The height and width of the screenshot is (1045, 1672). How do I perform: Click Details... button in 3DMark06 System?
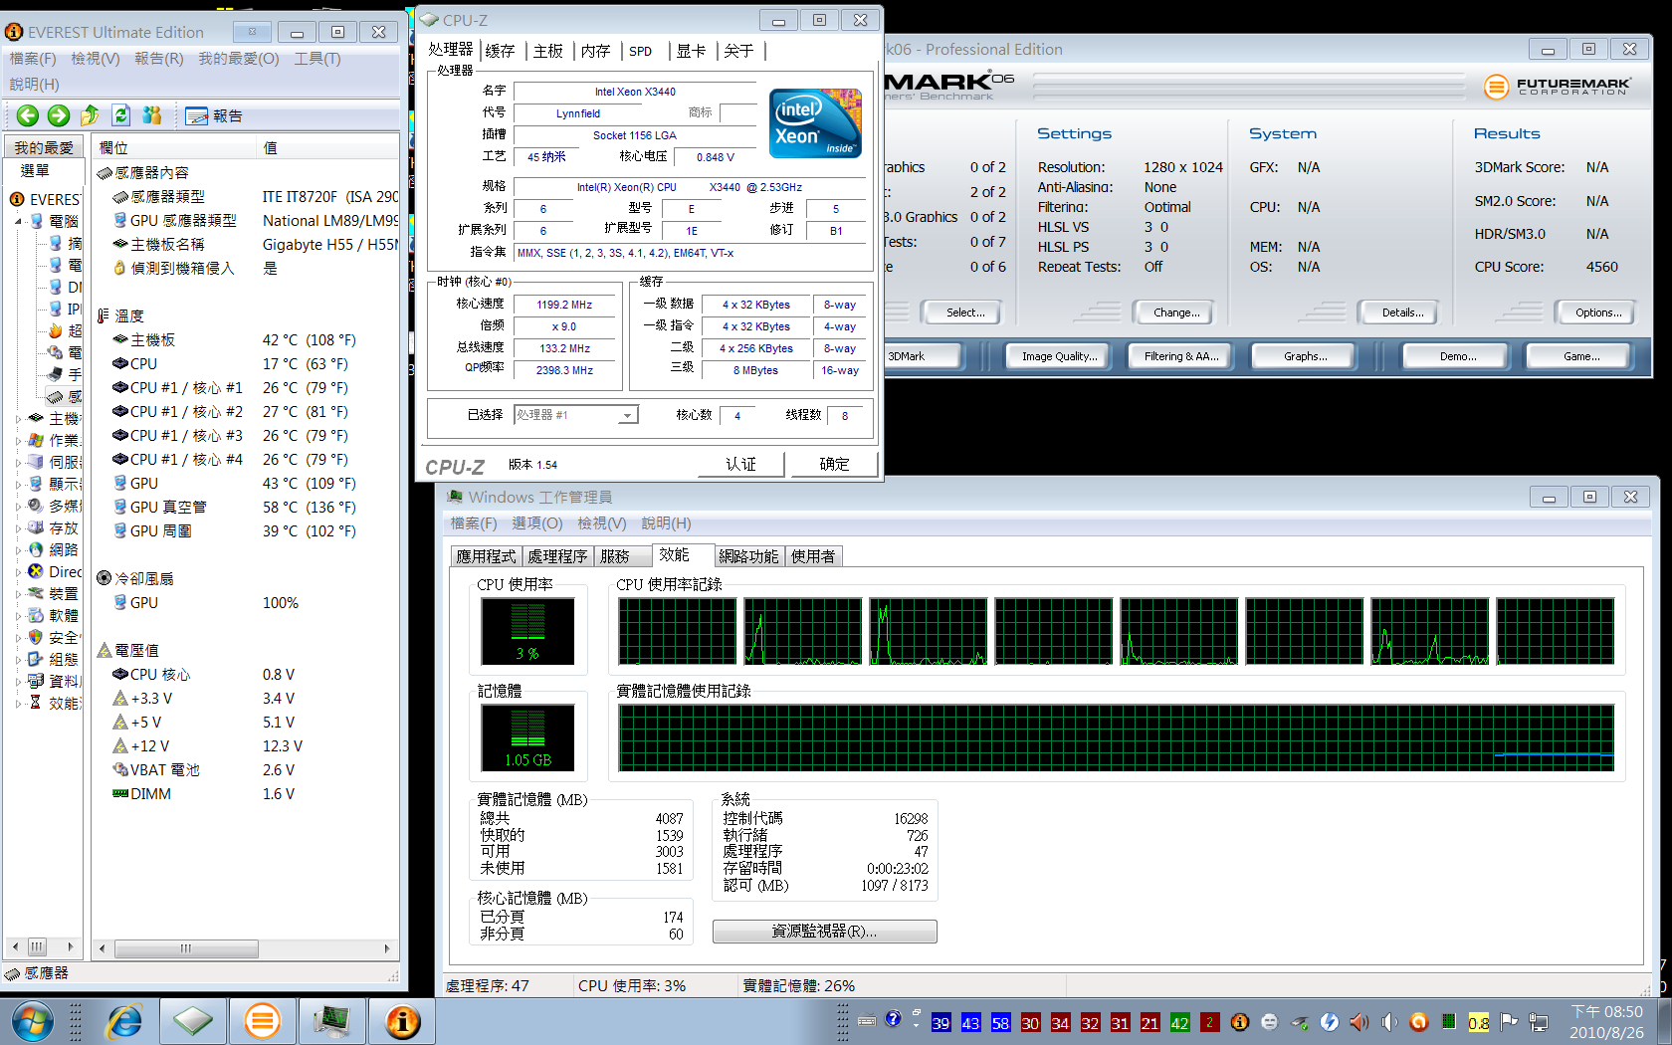click(1402, 313)
